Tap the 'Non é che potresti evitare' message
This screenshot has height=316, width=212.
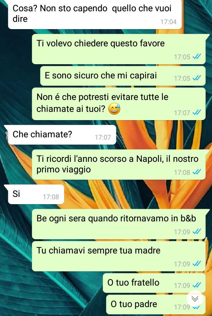119,104
